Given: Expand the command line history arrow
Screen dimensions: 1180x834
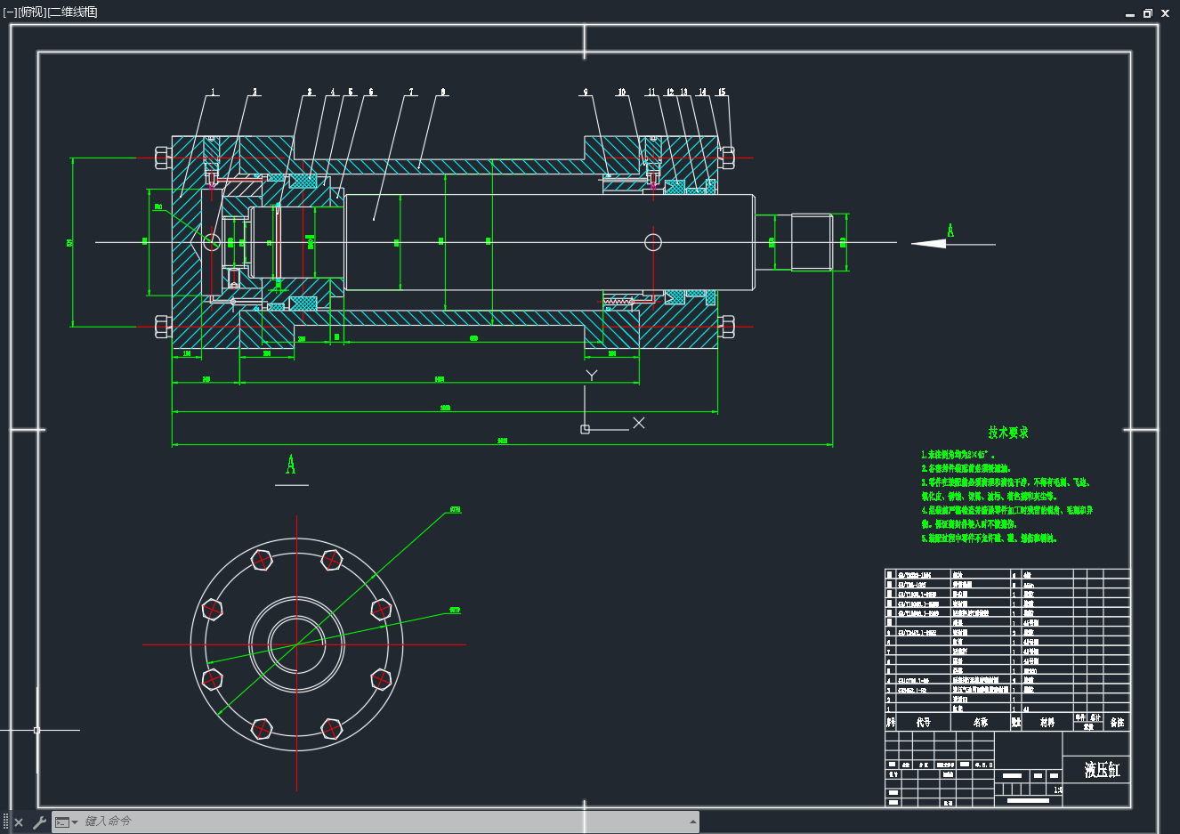Looking at the screenshot, I should [x=692, y=822].
